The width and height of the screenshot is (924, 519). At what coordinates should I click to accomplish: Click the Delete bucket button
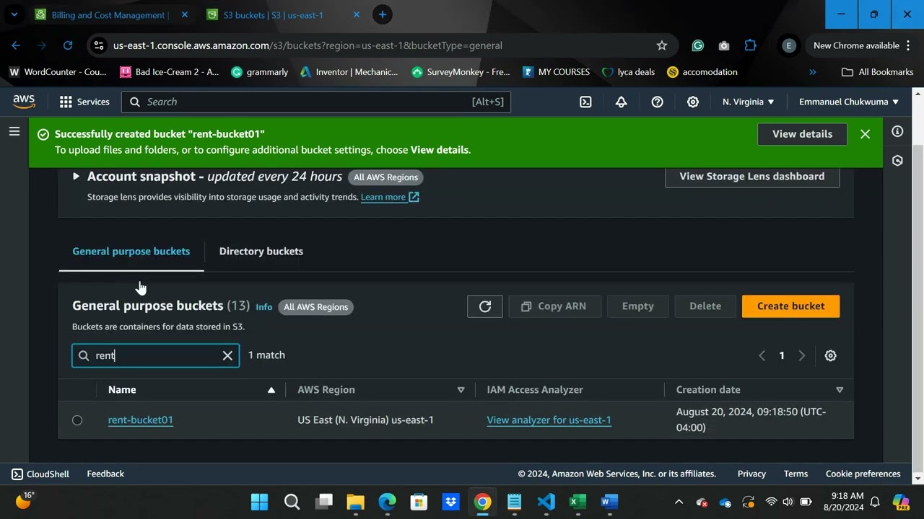(705, 306)
